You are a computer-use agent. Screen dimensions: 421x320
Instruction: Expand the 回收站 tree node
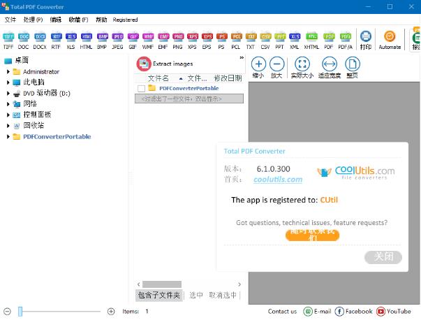[8, 126]
